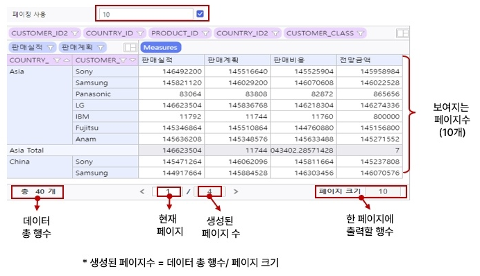This screenshot has width=480, height=276.
Task: Click the layout icon next to the CUSTOMER_CLASS chip
Action: 402,33
